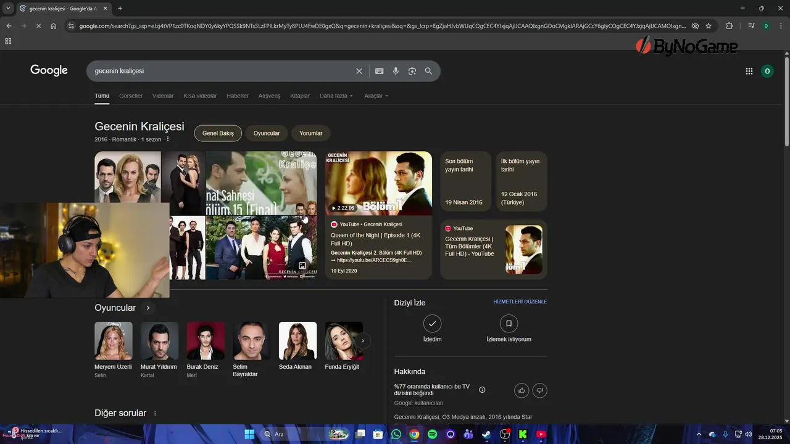
Task: Open the Final Sahnesi Bölüm 15 image
Action: coord(261,183)
